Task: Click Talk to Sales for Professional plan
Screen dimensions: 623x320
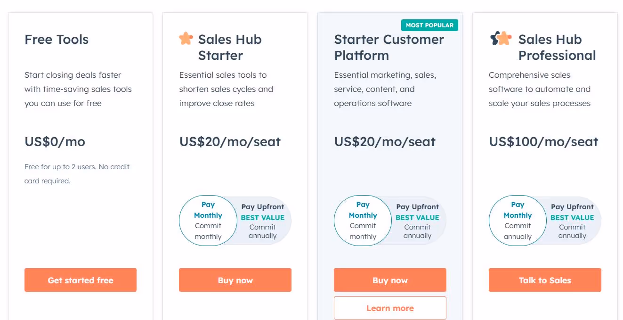Action: coord(545,279)
